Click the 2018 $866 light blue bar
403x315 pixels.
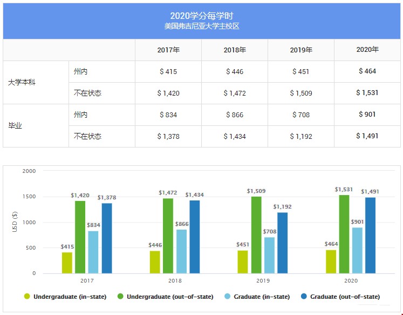point(182,251)
